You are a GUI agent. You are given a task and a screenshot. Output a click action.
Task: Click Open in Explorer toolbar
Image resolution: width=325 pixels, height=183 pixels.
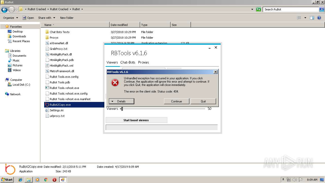tap(28, 18)
